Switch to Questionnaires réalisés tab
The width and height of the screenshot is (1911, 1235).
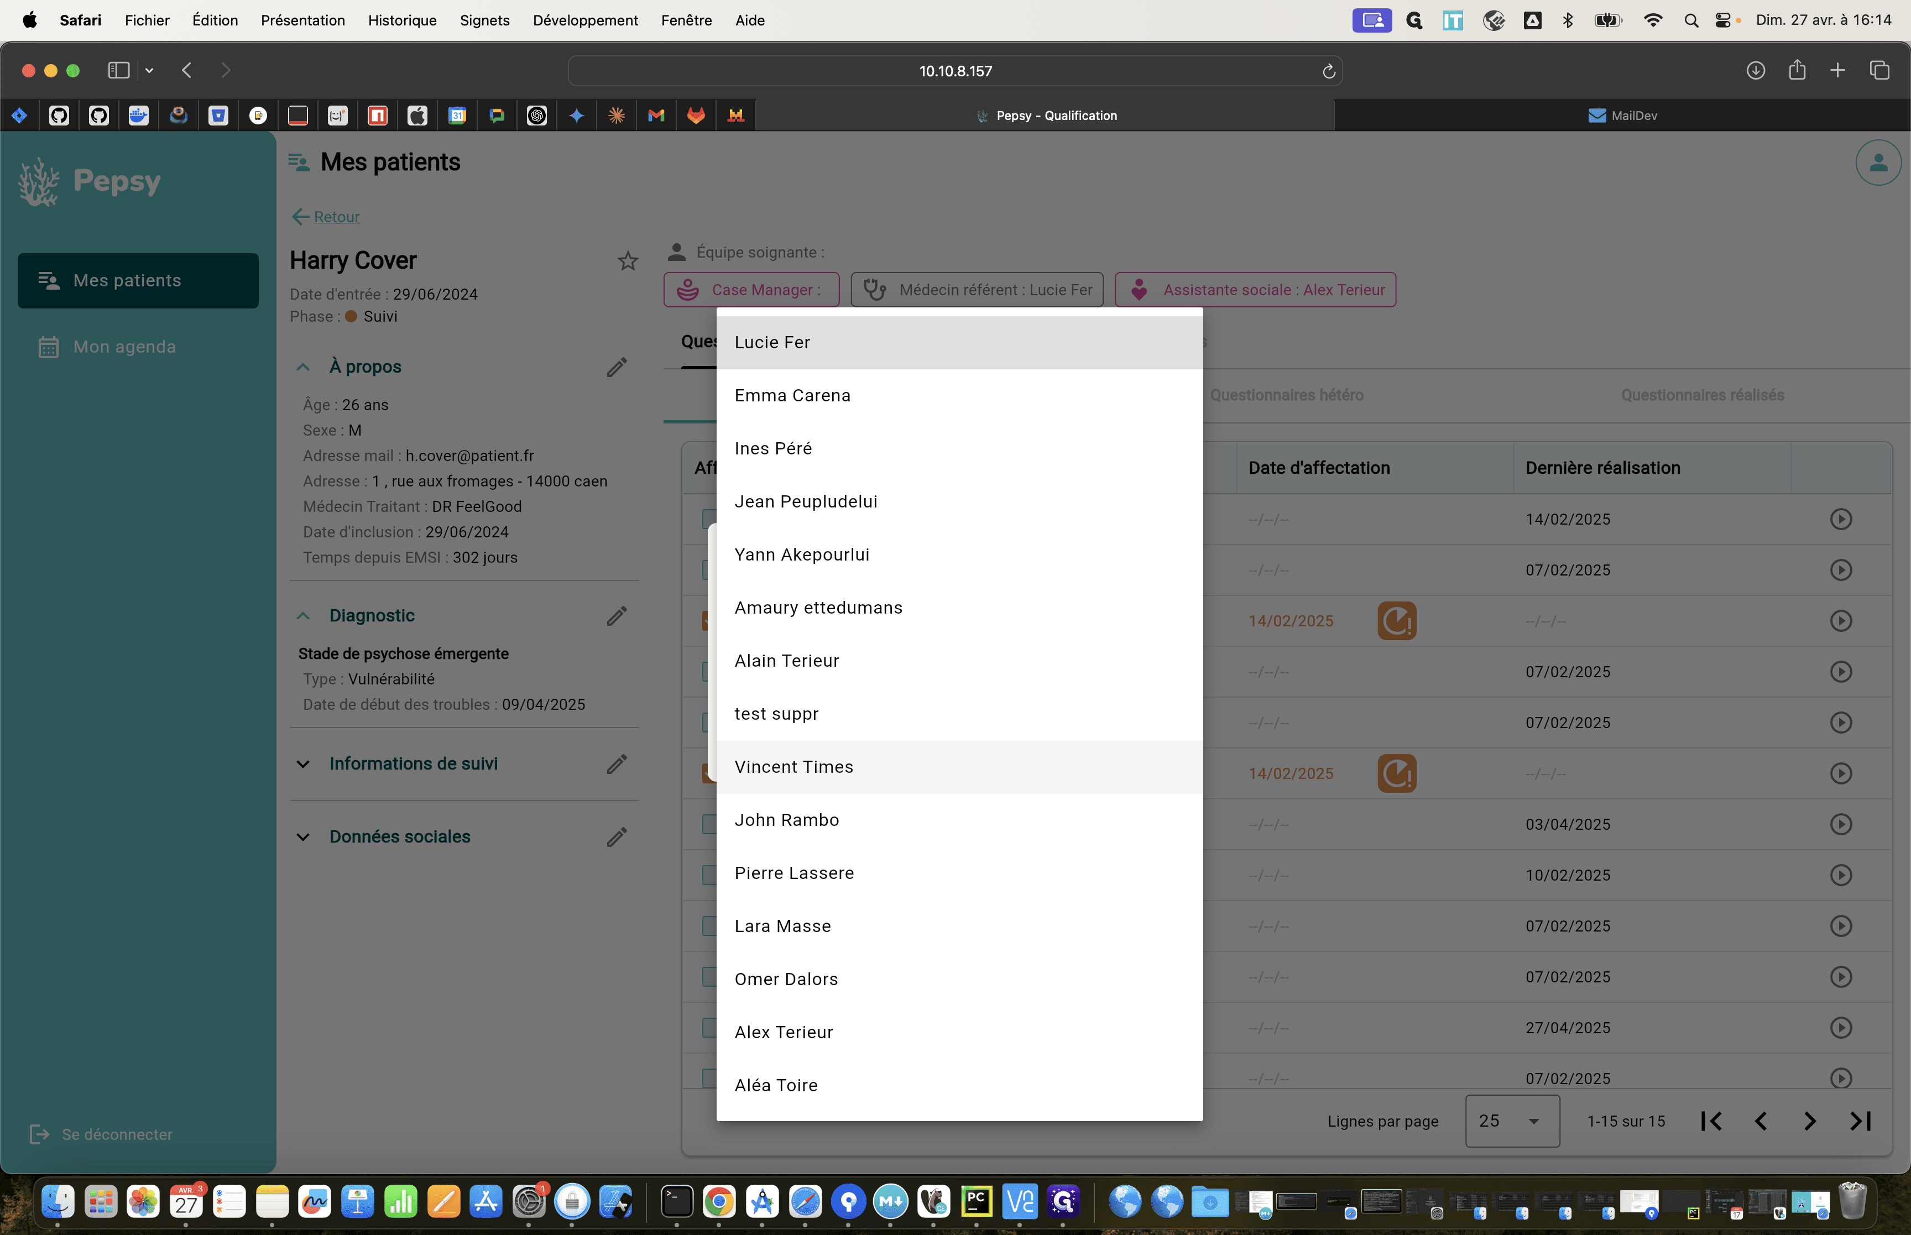pyautogui.click(x=1703, y=395)
